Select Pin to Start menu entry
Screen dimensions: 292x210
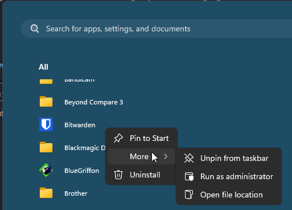tap(141, 138)
